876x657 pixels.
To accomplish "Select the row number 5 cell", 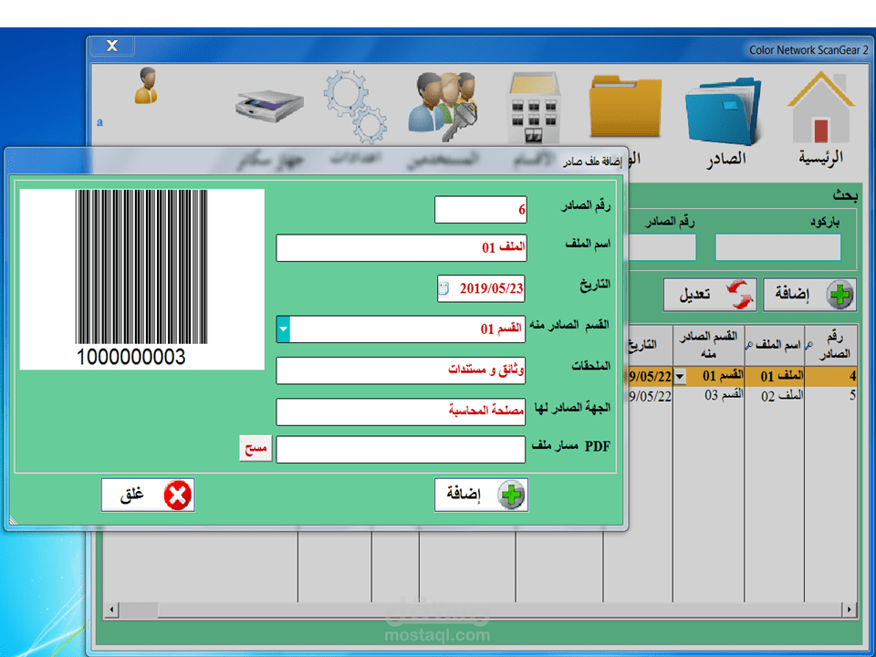I will (830, 396).
